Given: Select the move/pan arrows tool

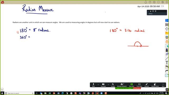Looking at the screenshot, I should coord(167,29).
